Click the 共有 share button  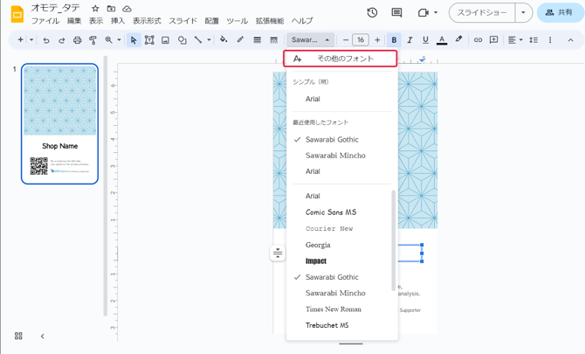(x=560, y=13)
